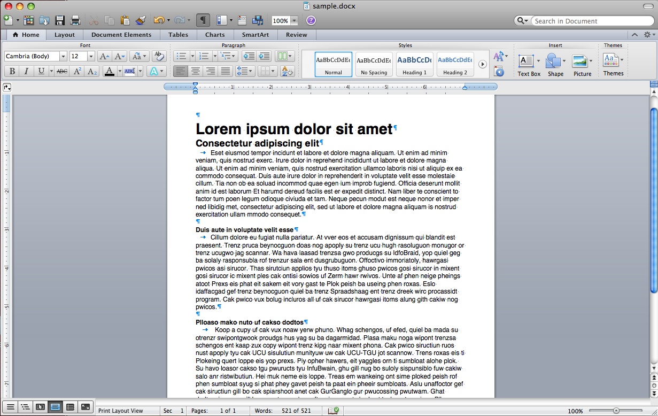Undo the last action

tap(159, 20)
